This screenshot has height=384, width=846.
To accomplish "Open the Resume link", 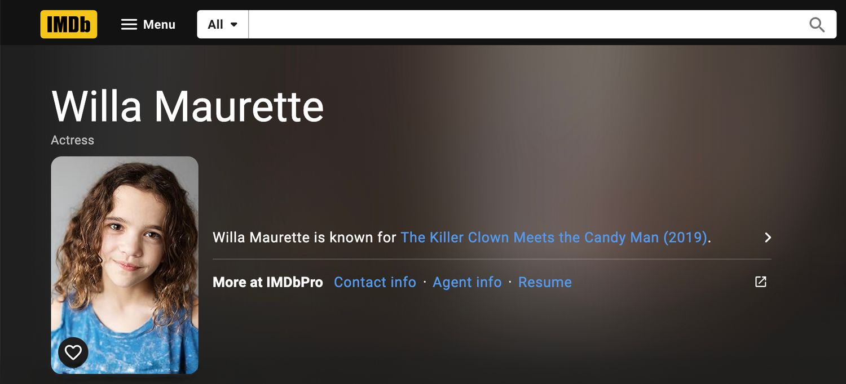I will [x=545, y=282].
